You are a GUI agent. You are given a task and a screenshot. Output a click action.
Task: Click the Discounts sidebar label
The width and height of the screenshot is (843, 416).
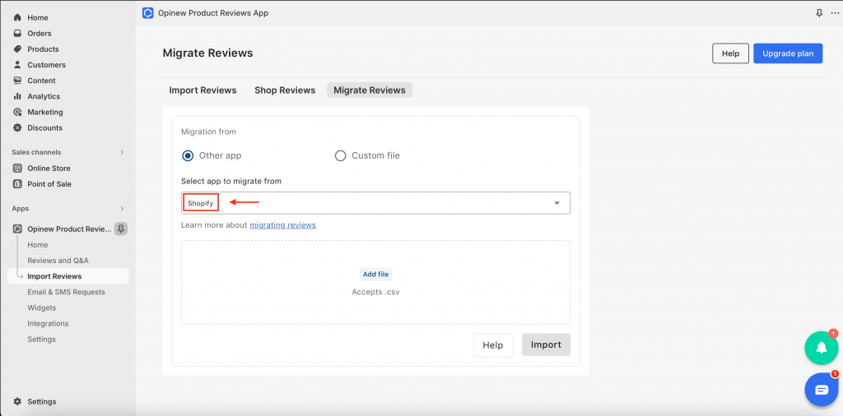click(44, 127)
